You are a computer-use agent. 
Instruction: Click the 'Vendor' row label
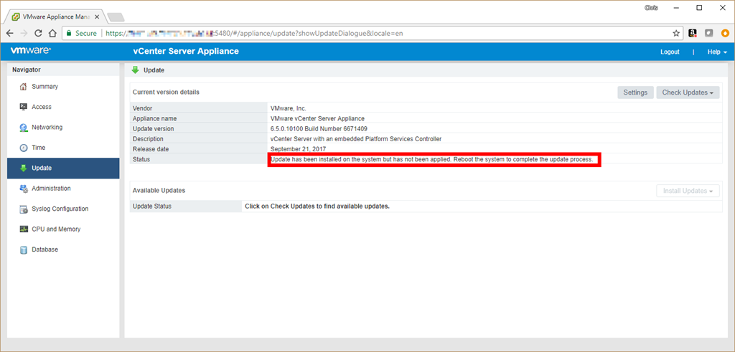[143, 108]
